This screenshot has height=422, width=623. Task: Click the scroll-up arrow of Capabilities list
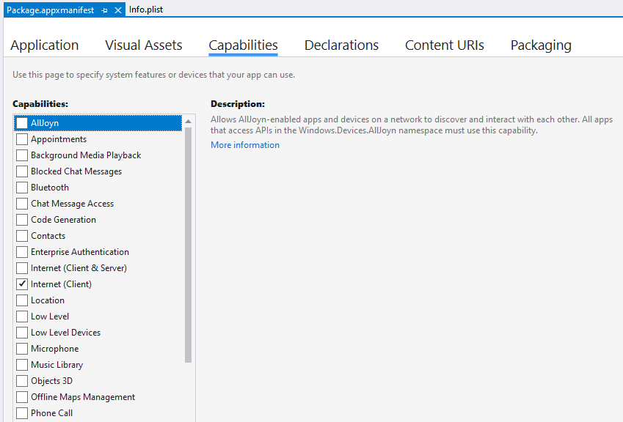[189, 121]
